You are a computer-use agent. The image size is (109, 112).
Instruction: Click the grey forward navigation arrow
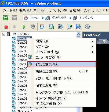tap(14, 18)
